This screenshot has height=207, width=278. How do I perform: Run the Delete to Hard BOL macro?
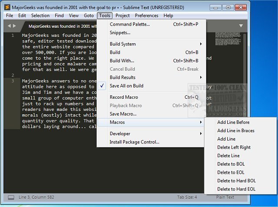tap(240, 181)
